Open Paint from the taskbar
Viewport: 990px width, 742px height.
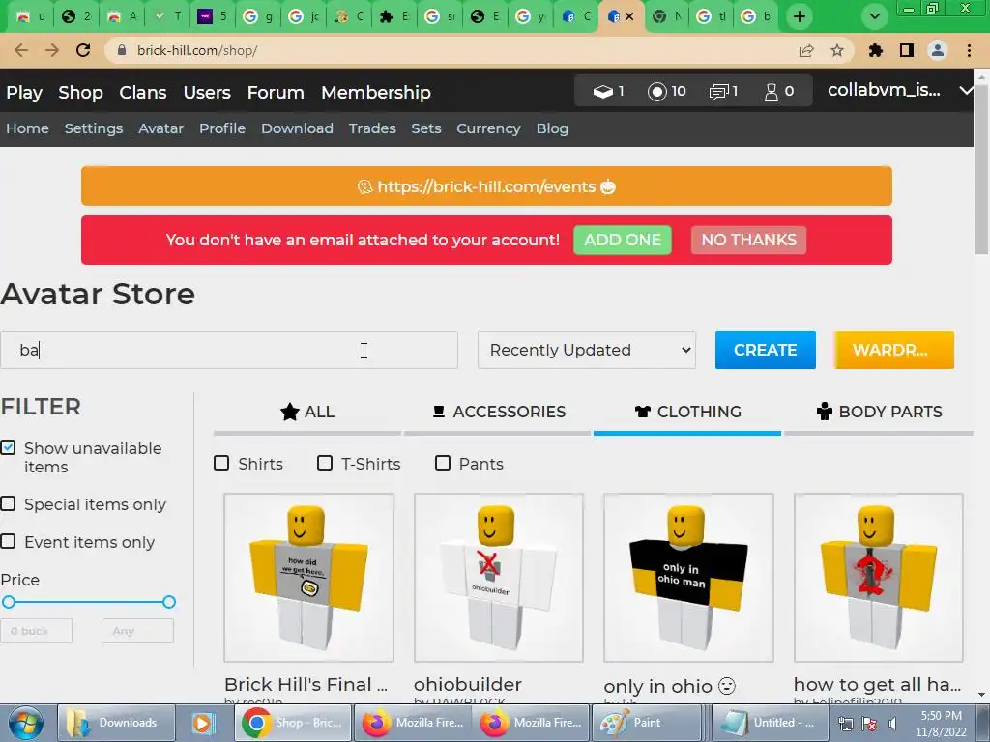[x=646, y=723]
